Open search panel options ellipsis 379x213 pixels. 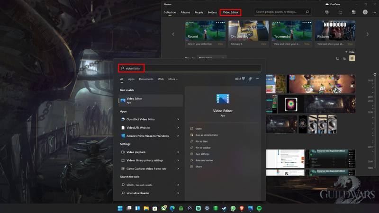tap(258, 79)
